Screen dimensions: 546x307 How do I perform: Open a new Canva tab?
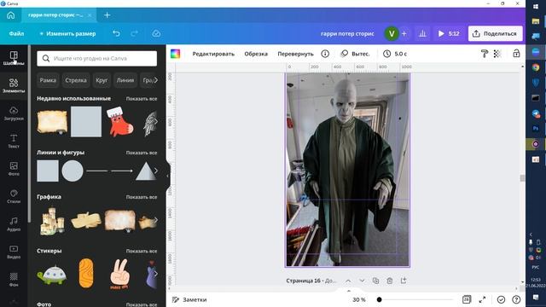coord(107,15)
